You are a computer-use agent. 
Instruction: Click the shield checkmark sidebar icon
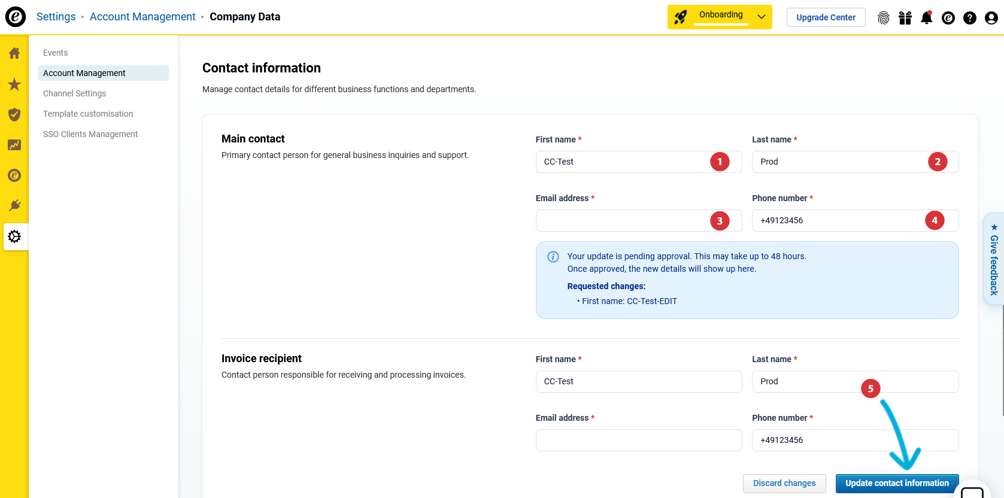[14, 114]
